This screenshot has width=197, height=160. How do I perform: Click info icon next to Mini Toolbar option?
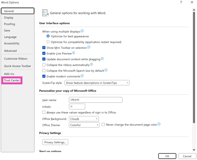(x=89, y=47)
